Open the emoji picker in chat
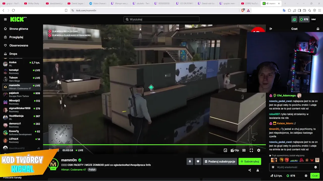This screenshot has width=323, height=181. click(x=315, y=167)
